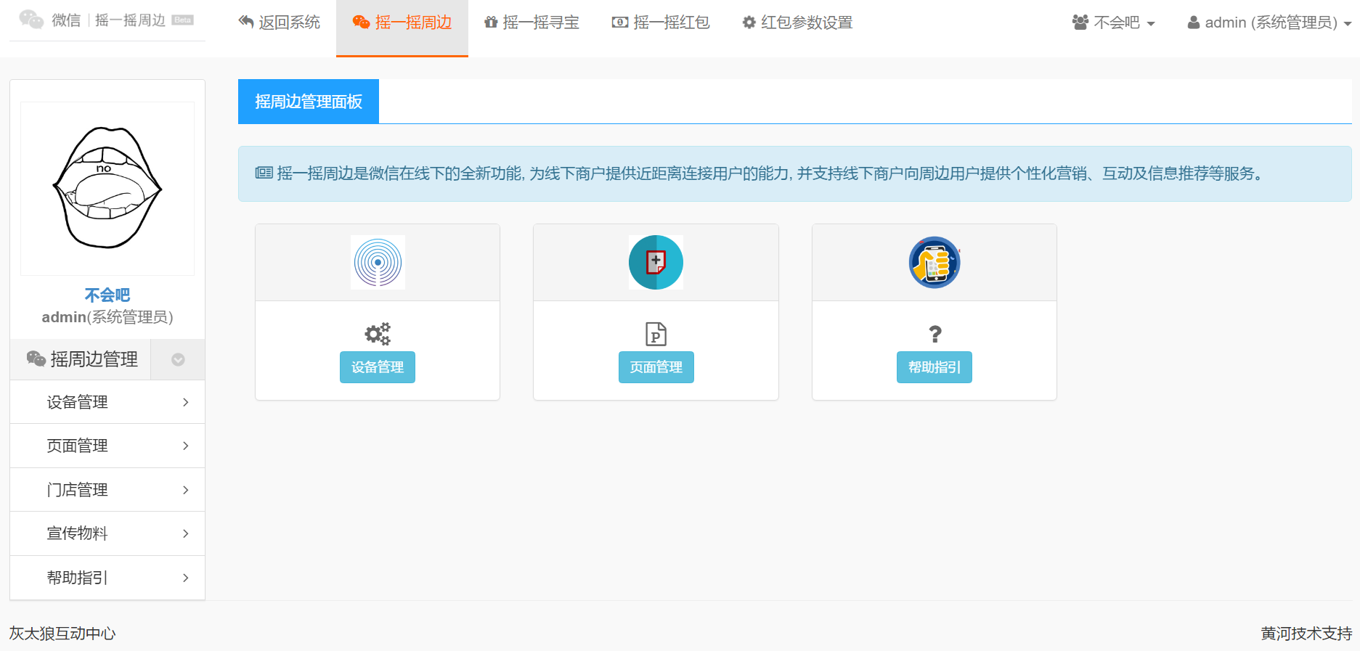Click the gift icon beside 摇一摇寻宝
This screenshot has height=651, width=1360.
(x=491, y=22)
